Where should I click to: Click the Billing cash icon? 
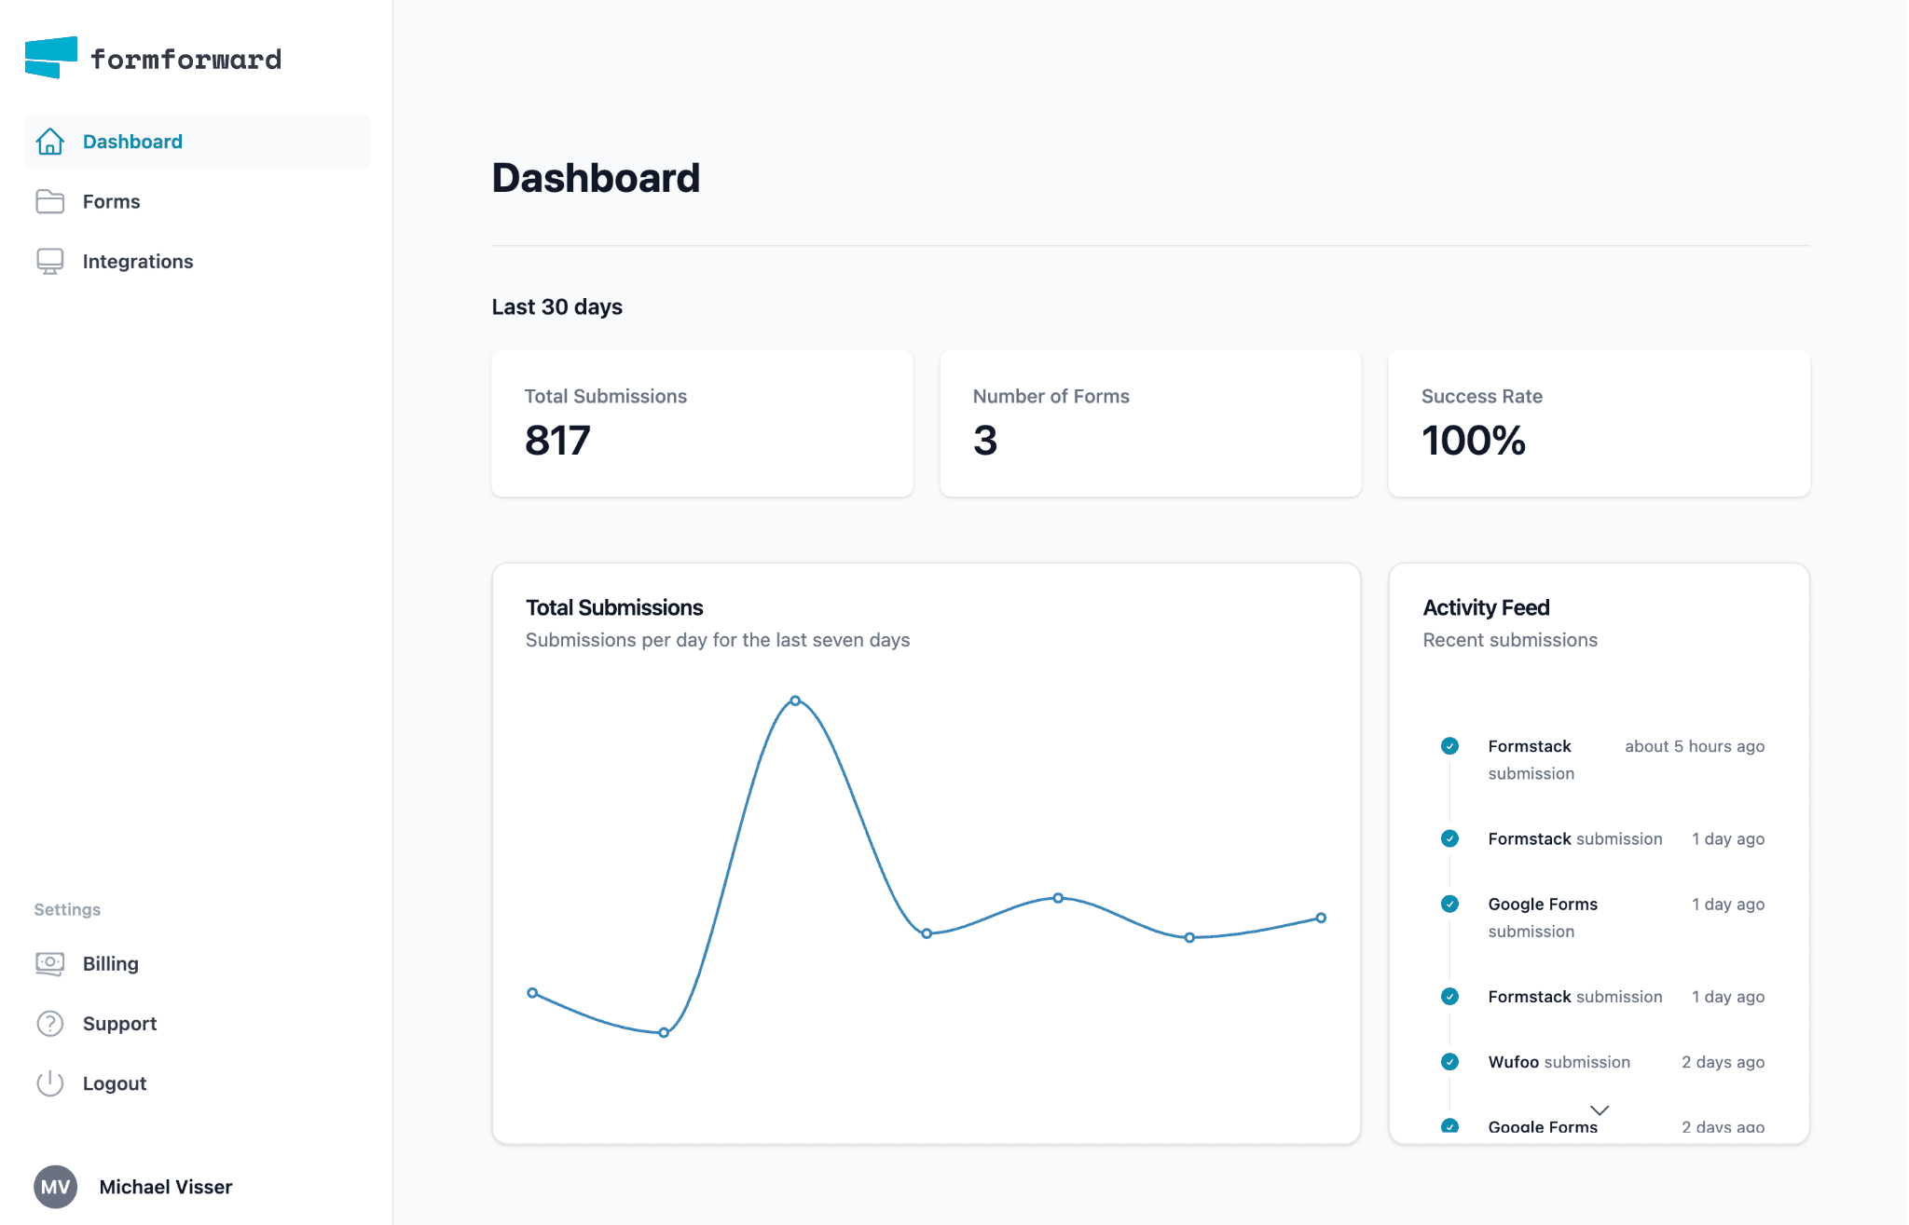[x=50, y=964]
